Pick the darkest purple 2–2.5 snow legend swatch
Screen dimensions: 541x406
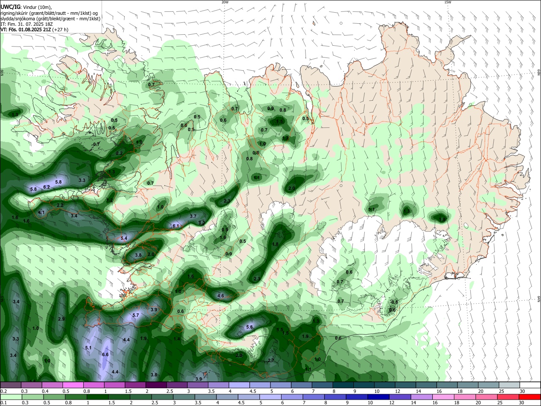[x=156, y=385]
